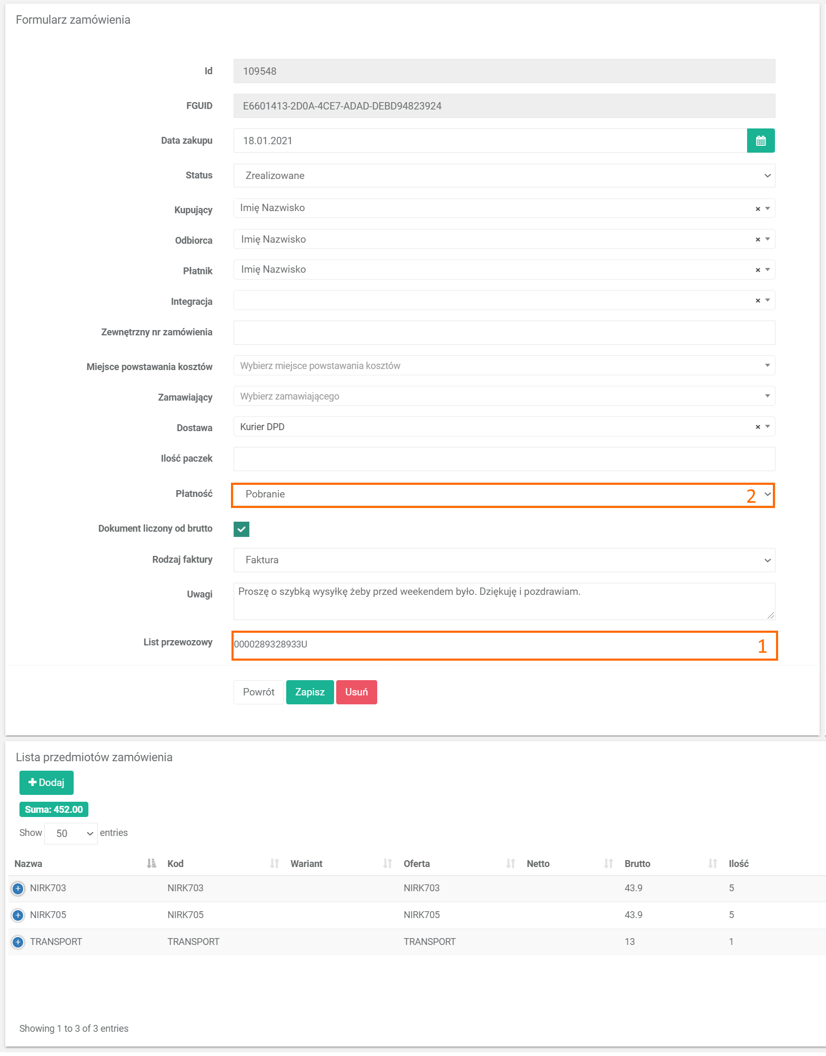
Task: Expand the NIRK705 row plus icon
Action: click(x=18, y=915)
